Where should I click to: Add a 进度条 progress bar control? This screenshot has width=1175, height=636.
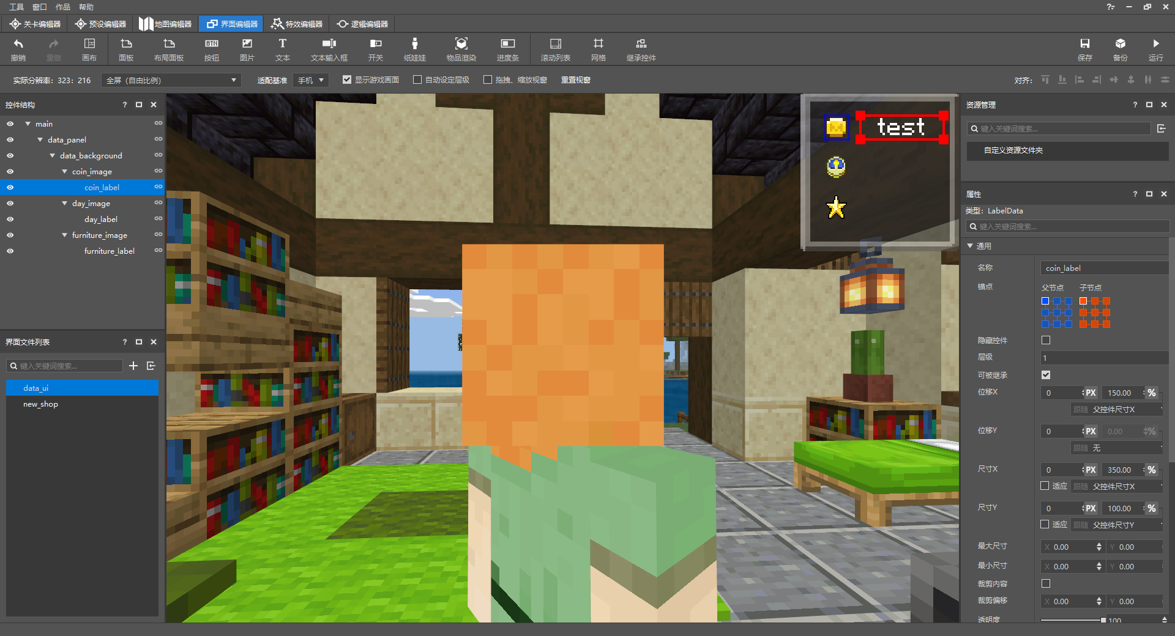pos(507,49)
